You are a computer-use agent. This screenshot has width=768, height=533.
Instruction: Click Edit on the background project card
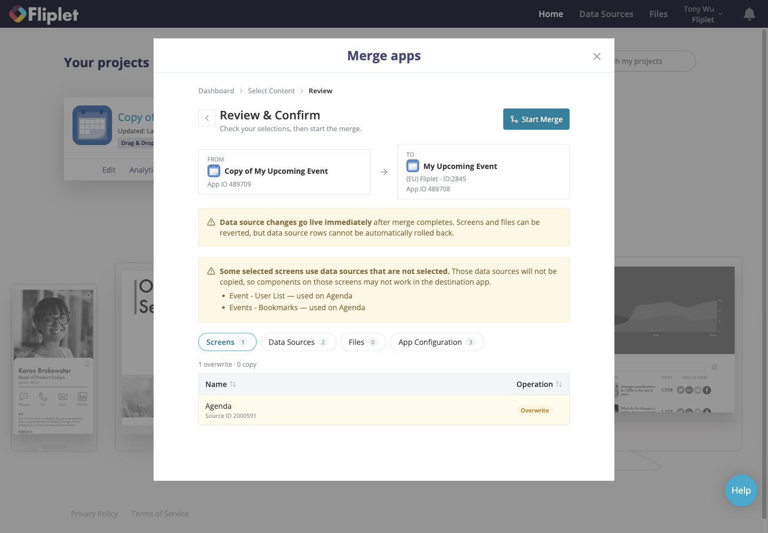109,170
